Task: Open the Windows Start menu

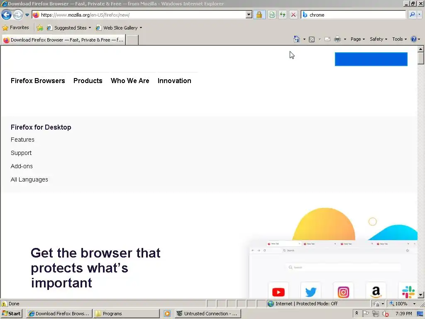Action: pos(12,314)
